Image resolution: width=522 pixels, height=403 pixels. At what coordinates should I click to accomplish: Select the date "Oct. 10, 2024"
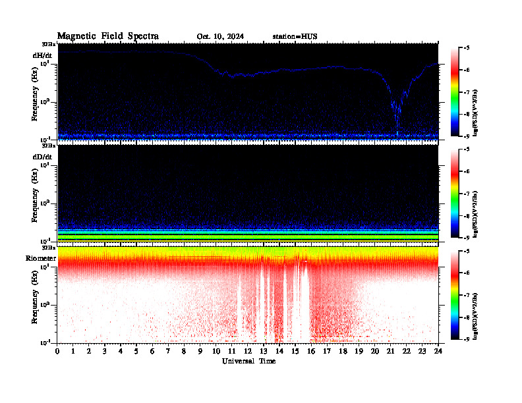(220, 37)
